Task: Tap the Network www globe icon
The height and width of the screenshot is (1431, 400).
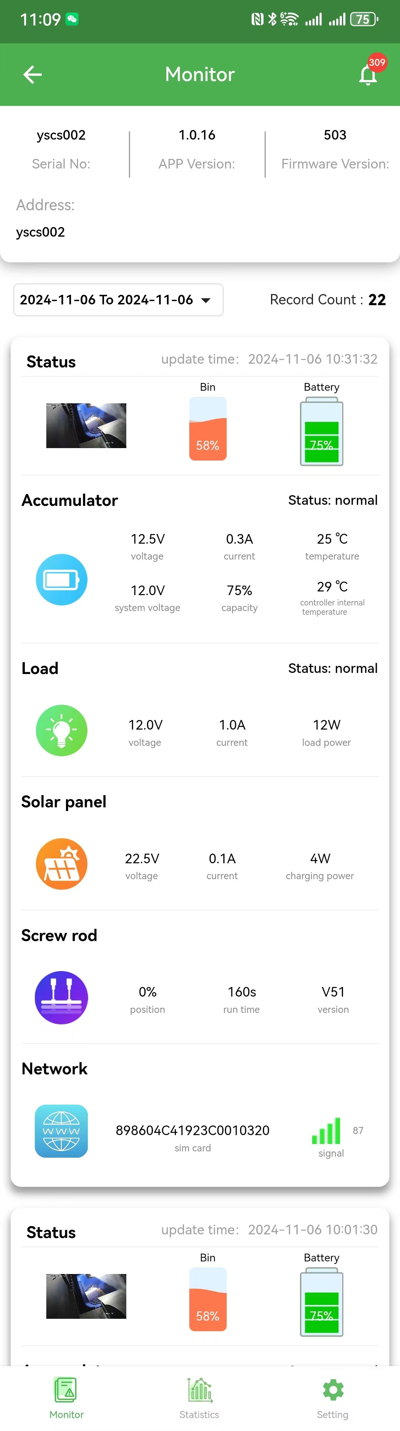Action: point(61,1130)
